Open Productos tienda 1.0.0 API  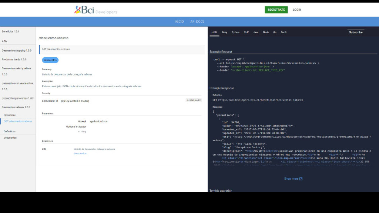click(x=14, y=60)
